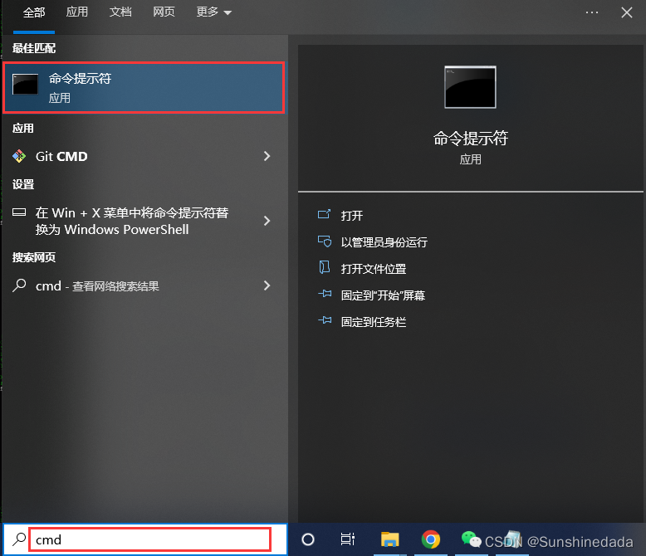Choose 固定到"开始"屏幕
This screenshot has width=646, height=556.
pyautogui.click(x=383, y=295)
